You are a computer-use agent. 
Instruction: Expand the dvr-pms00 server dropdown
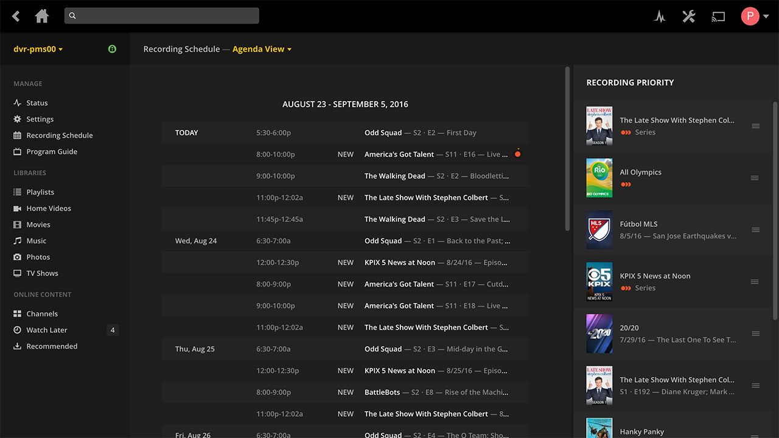point(38,49)
